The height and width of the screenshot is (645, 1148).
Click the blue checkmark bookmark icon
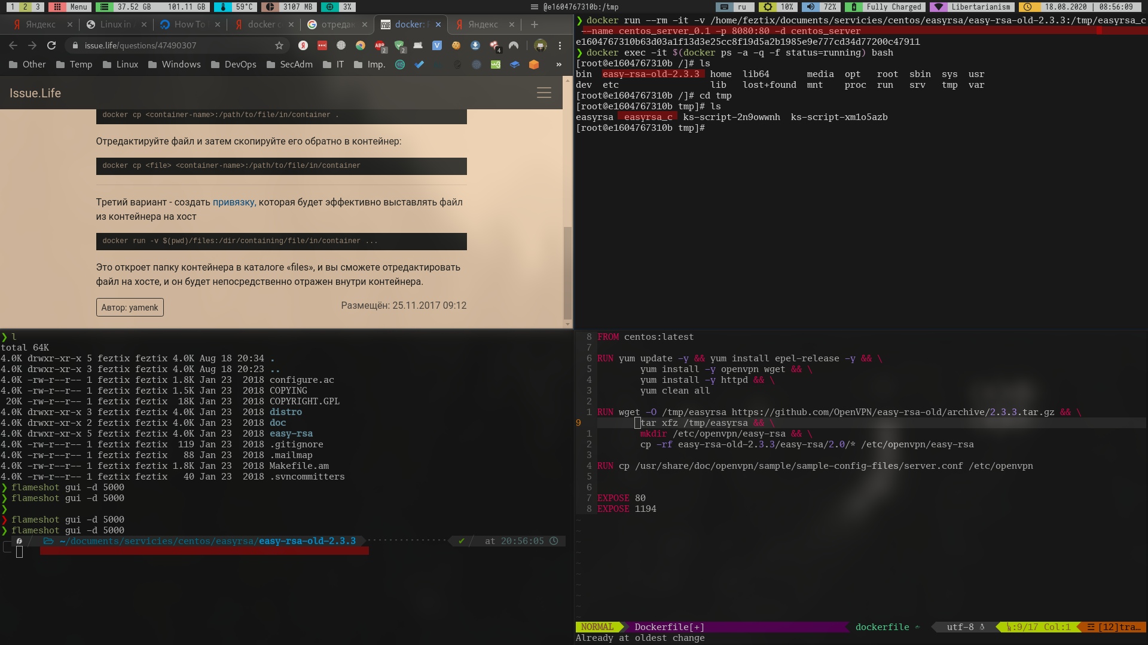(419, 64)
